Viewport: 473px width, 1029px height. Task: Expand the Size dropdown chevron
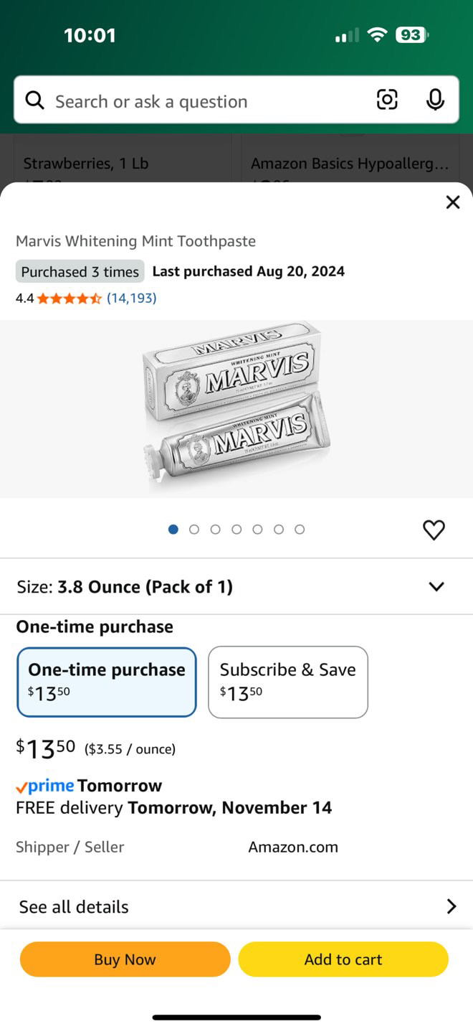coord(436,586)
